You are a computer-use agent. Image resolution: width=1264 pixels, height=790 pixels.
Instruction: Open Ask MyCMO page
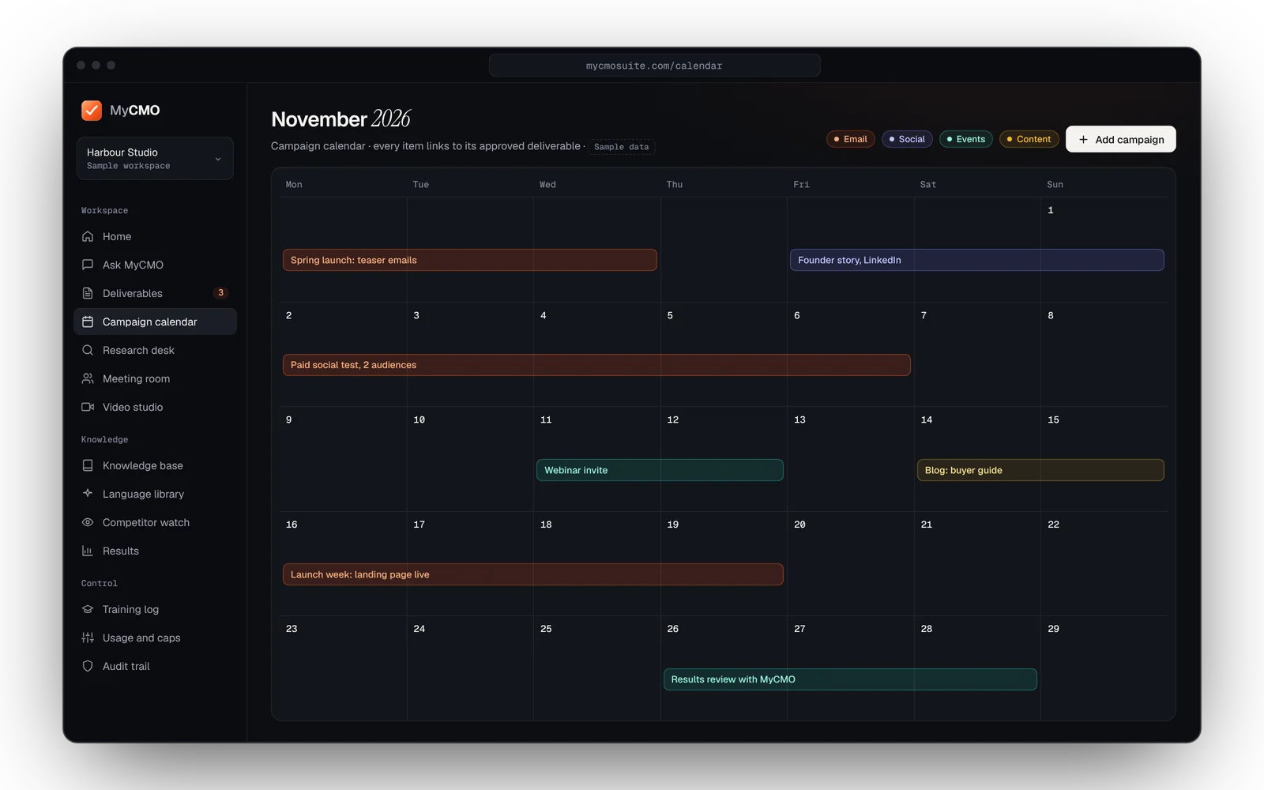(155, 265)
